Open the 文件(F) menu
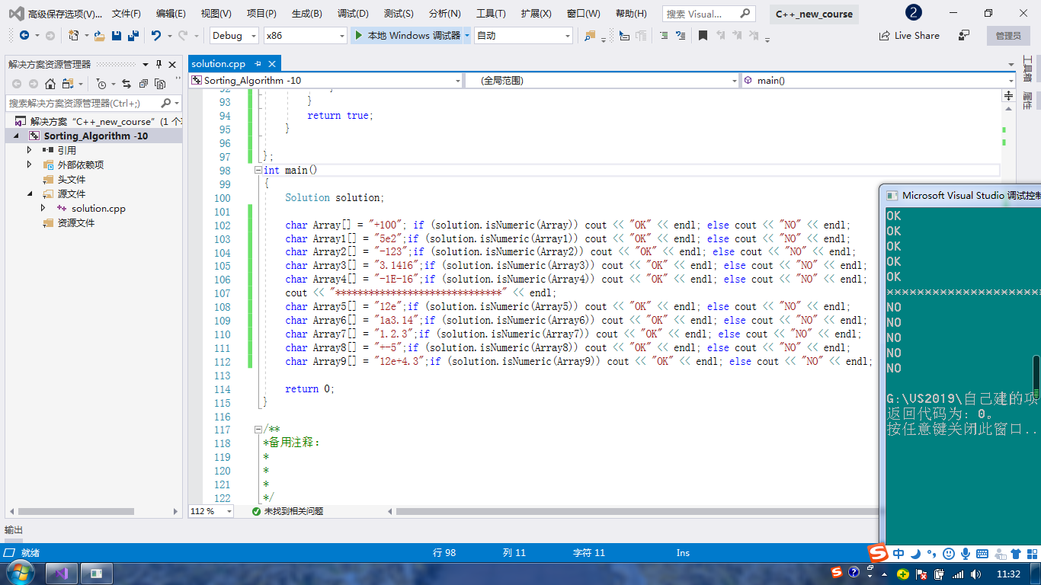1041x585 pixels. point(126,14)
